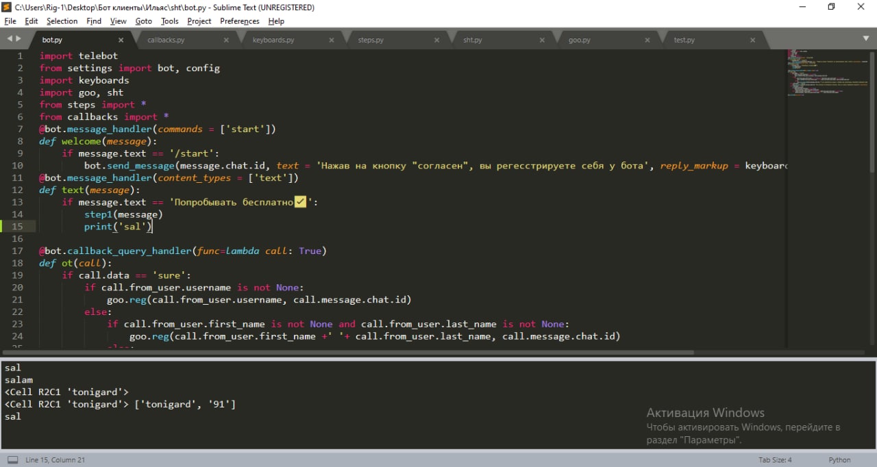Viewport: 877px width, 467px height.
Task: Open the sht.py tab
Action: pos(473,40)
